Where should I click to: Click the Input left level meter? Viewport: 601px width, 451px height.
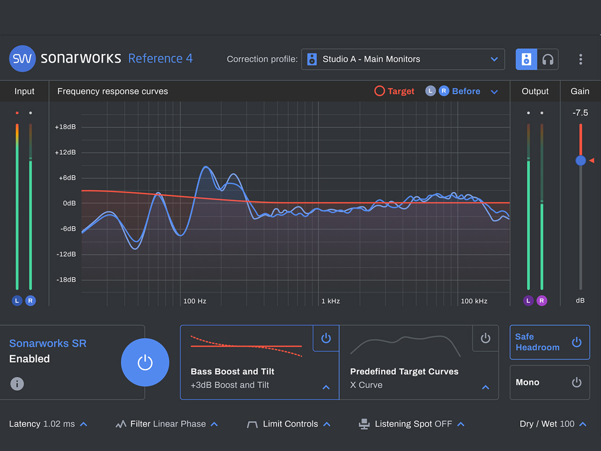tap(17, 206)
